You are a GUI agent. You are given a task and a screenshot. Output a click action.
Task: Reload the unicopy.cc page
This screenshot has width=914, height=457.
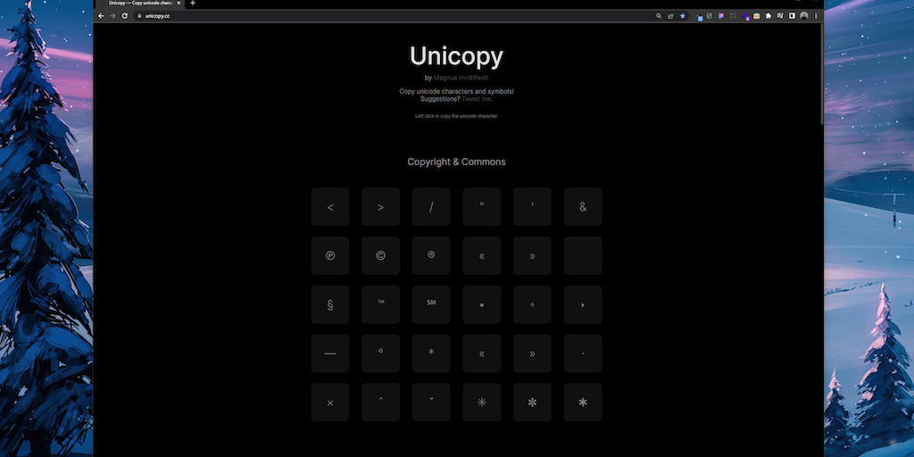(125, 16)
